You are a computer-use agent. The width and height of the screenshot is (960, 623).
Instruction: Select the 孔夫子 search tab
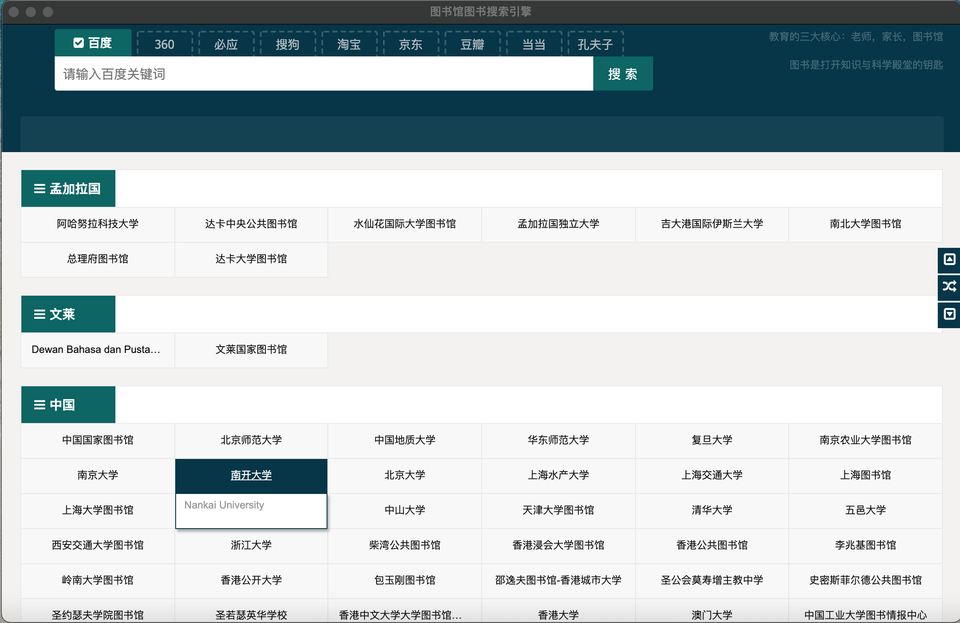pyautogui.click(x=595, y=44)
